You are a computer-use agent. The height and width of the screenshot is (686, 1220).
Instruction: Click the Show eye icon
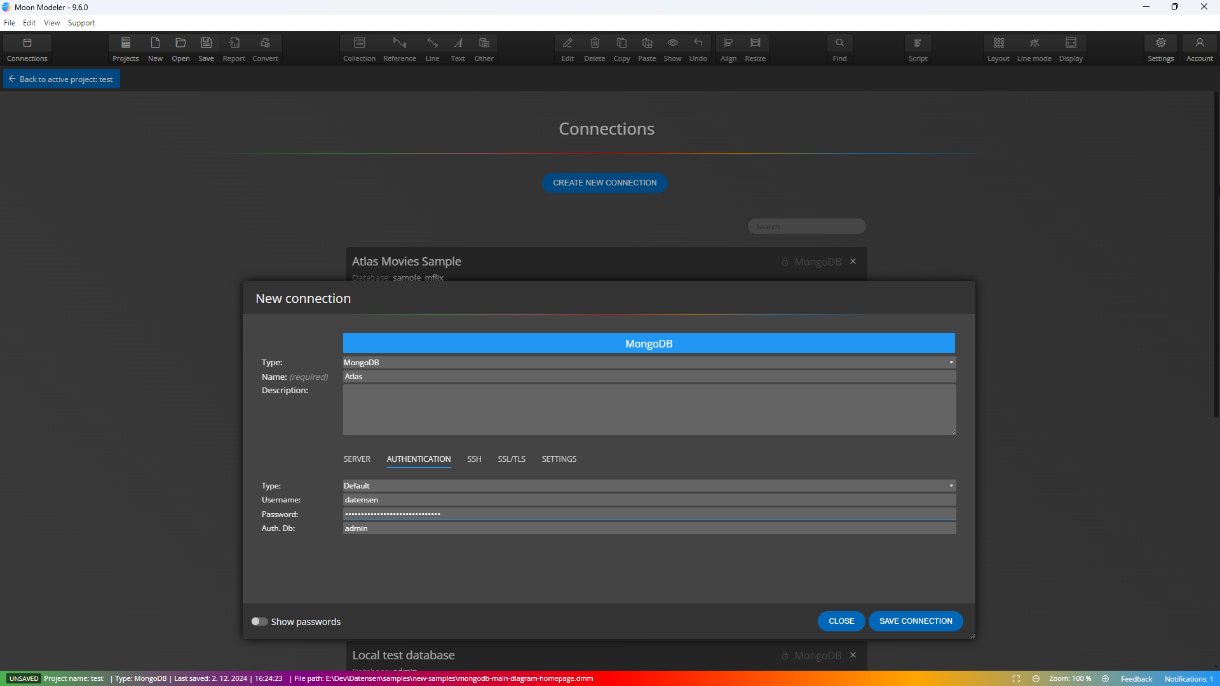click(672, 49)
